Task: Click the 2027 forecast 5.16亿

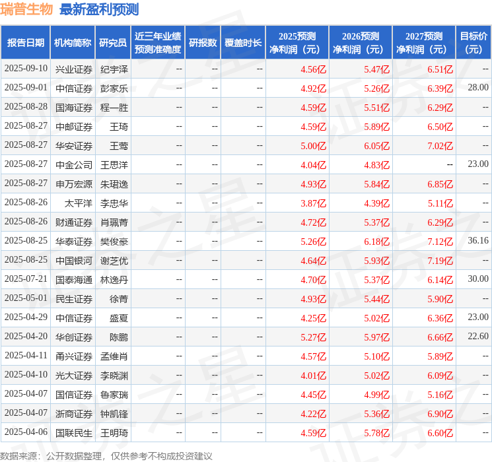Action: click(440, 395)
